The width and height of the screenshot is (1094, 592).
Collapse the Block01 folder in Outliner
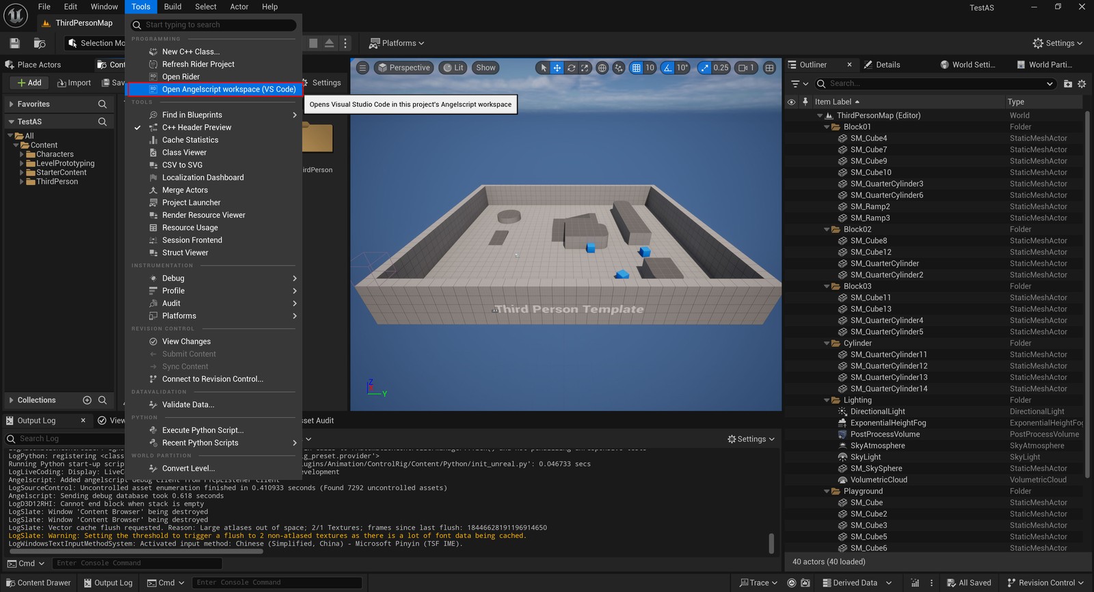pos(827,127)
